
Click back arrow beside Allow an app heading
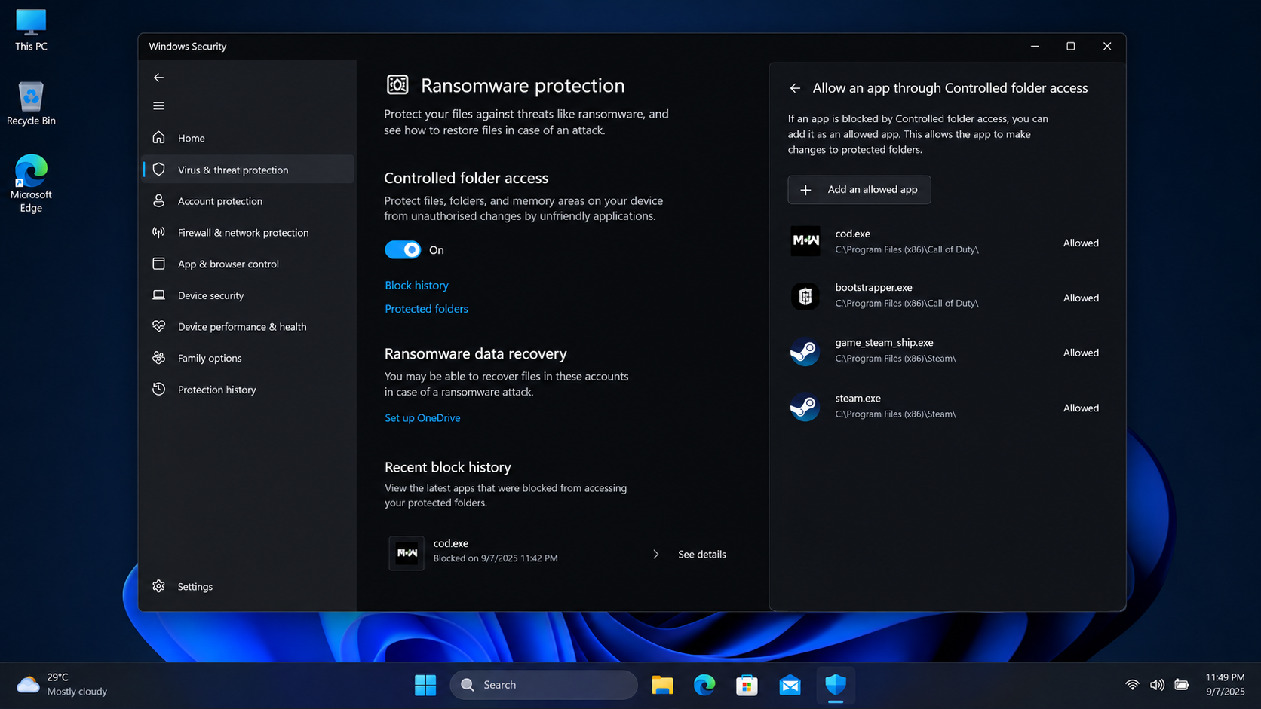pos(795,88)
